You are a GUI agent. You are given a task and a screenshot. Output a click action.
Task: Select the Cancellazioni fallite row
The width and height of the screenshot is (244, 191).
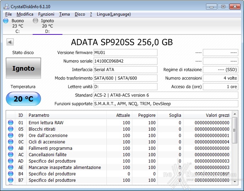coord(119,154)
